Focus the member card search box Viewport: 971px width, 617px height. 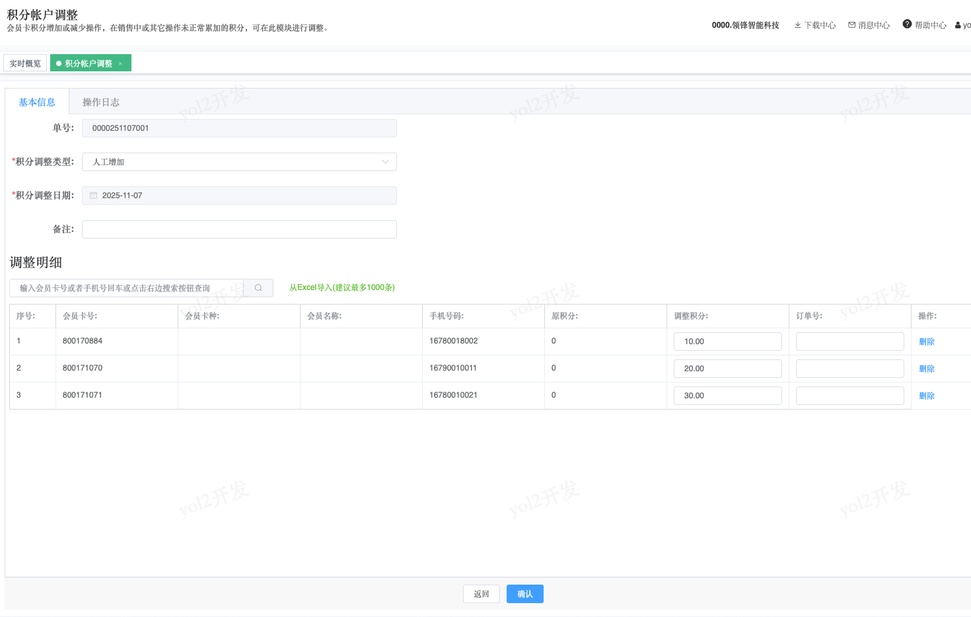(x=126, y=288)
